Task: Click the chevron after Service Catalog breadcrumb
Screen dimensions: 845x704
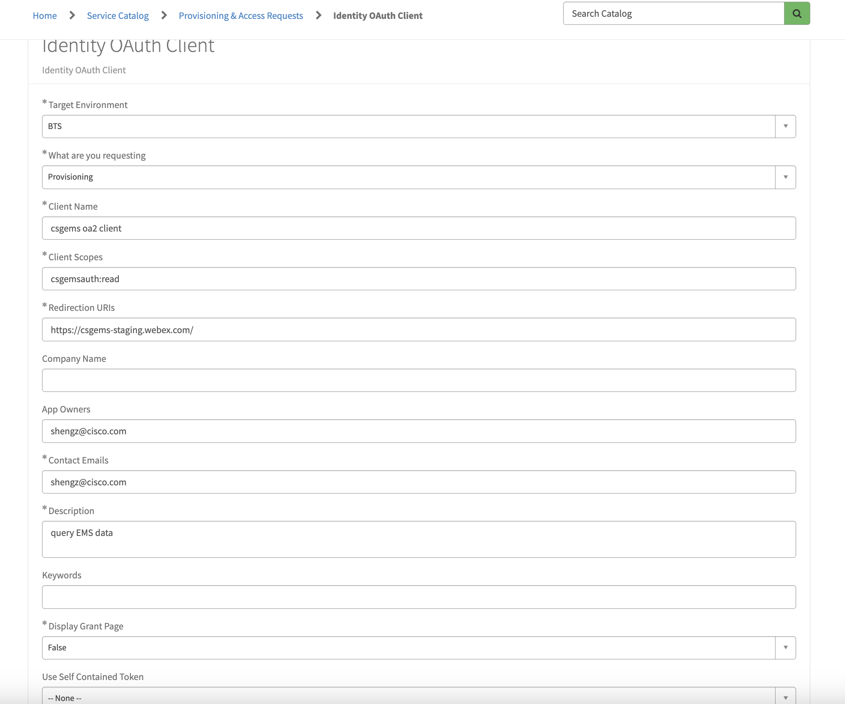Action: [164, 15]
